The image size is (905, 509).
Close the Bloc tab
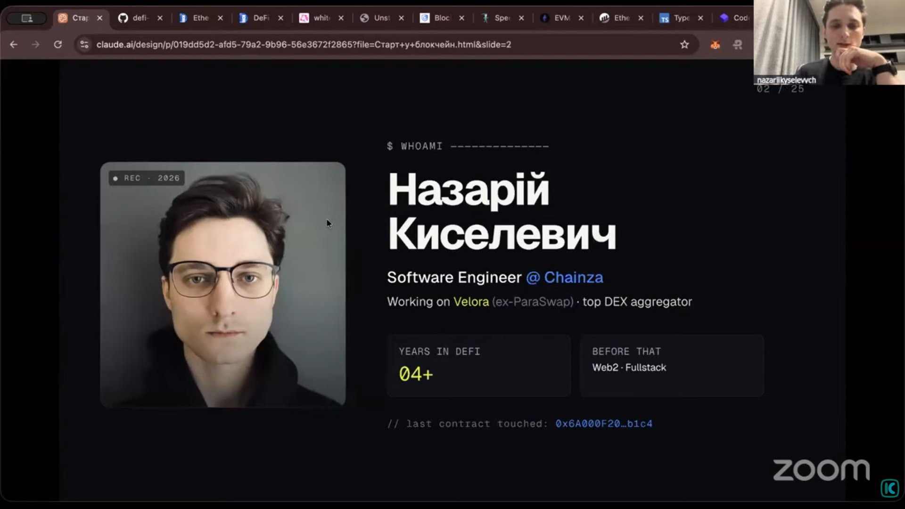point(461,18)
